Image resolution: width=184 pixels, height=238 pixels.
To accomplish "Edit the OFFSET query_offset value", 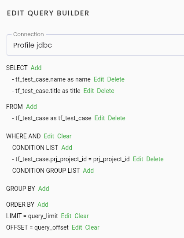I will tap(77, 227).
